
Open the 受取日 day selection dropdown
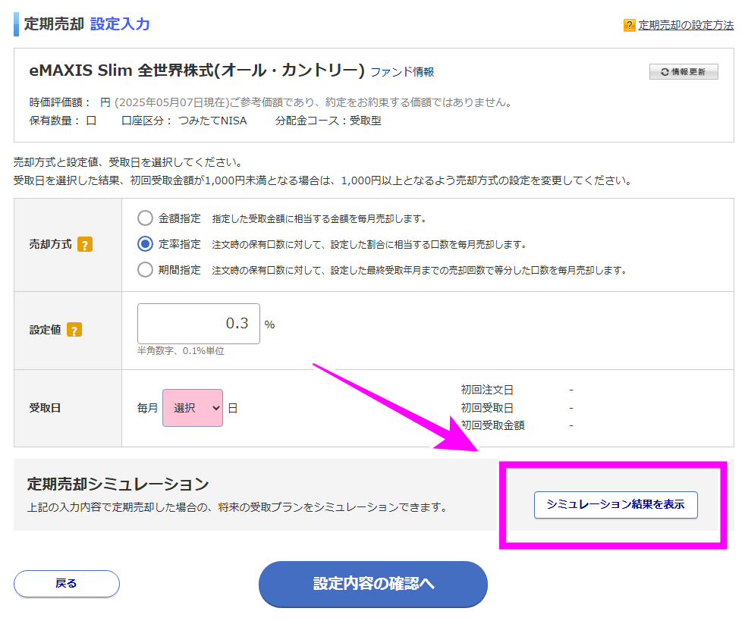click(193, 408)
